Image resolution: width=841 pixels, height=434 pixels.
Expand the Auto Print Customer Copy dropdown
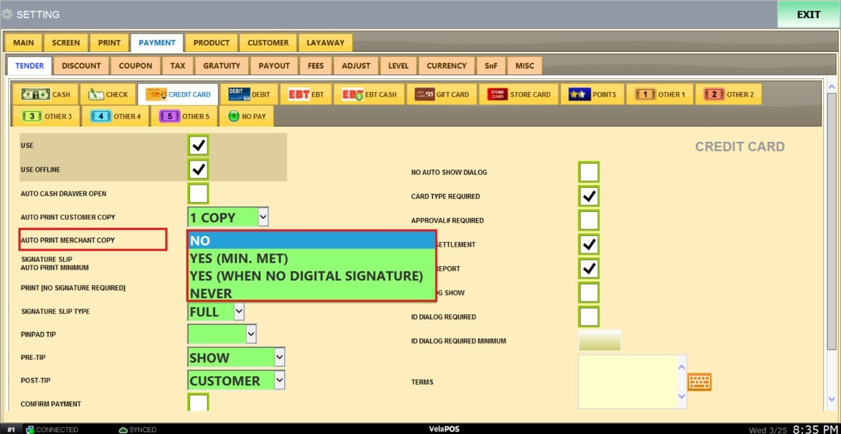click(x=263, y=217)
